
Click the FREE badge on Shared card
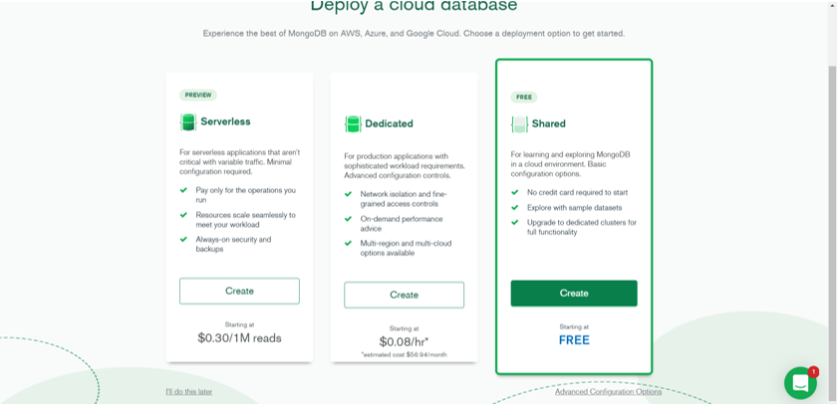(524, 98)
